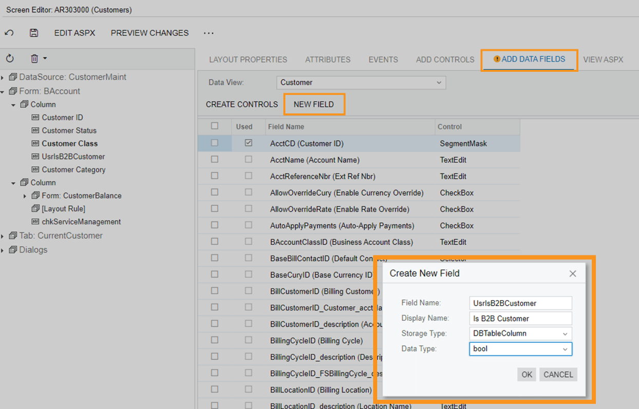Switch to the Attributes tab
Viewport: 639px width, 409px height.
pos(328,60)
